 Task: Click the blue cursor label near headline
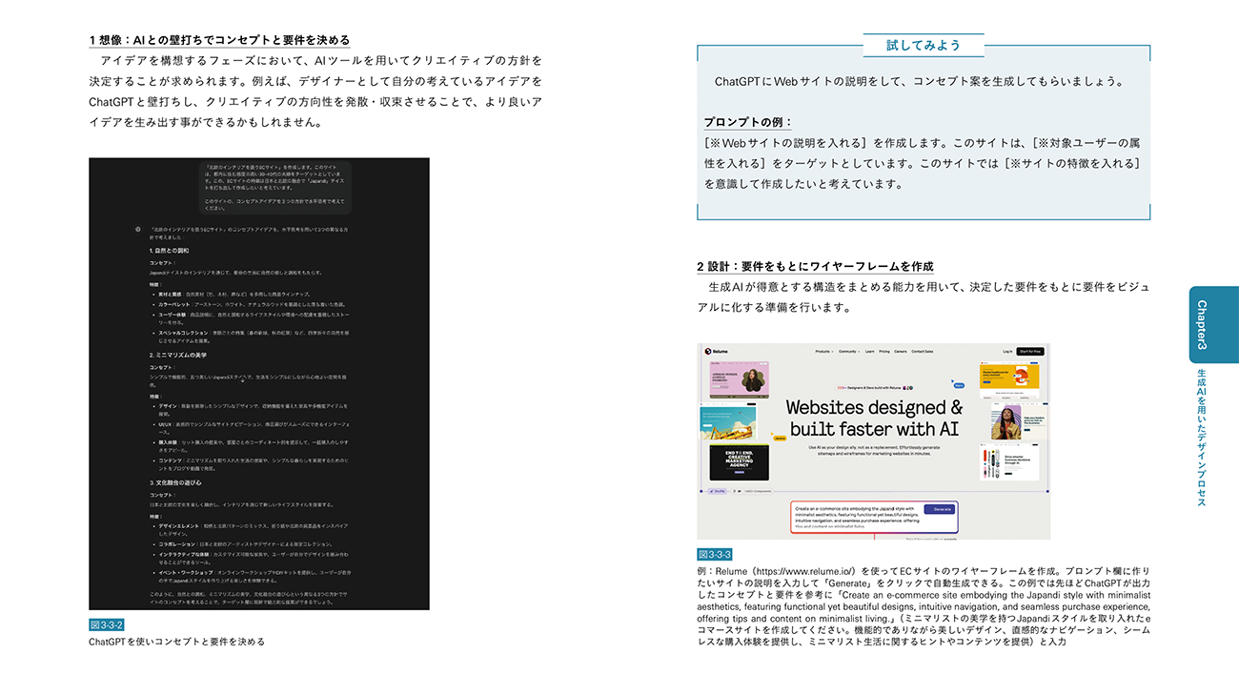pyautogui.click(x=959, y=385)
